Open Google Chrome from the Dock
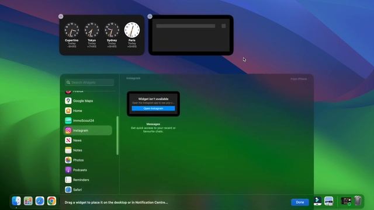 tap(51, 201)
